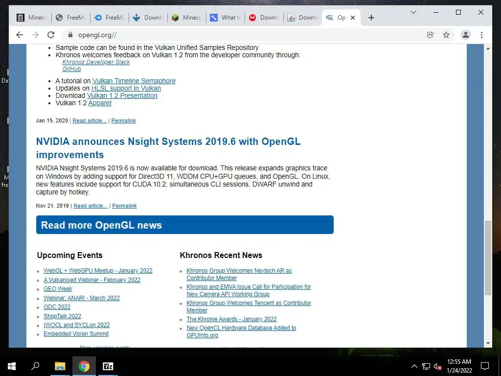Open the Windows Start menu
Image resolution: width=501 pixels, height=376 pixels.
(12, 366)
